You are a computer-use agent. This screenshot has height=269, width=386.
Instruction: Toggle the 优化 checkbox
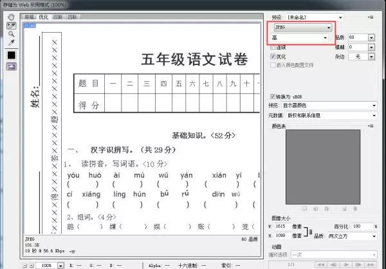pyautogui.click(x=273, y=57)
